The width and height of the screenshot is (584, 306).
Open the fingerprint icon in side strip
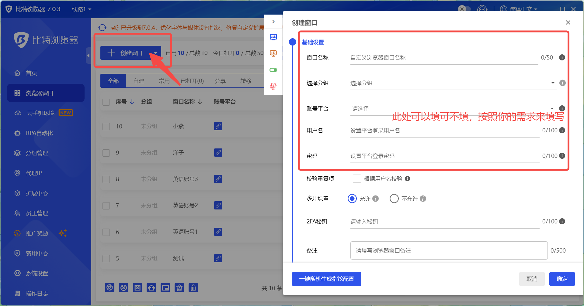273,87
